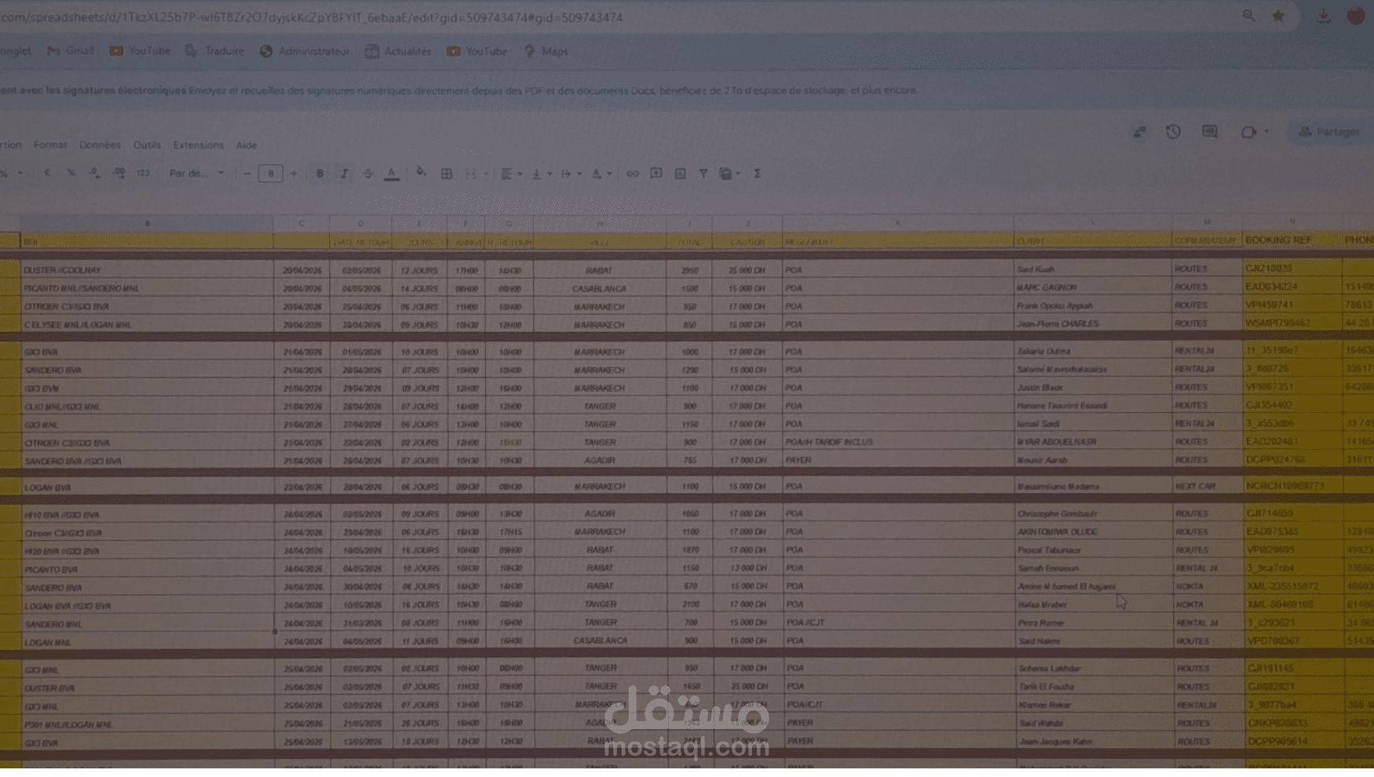Select the borders icon
This screenshot has width=1374, height=777.
click(448, 173)
